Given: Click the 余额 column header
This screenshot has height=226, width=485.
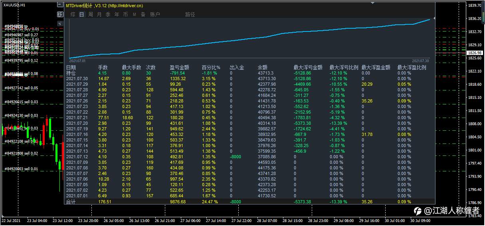Looking at the screenshot, I should coord(263,67).
